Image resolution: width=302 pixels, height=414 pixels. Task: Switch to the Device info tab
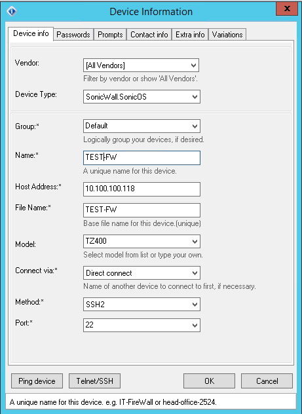31,34
